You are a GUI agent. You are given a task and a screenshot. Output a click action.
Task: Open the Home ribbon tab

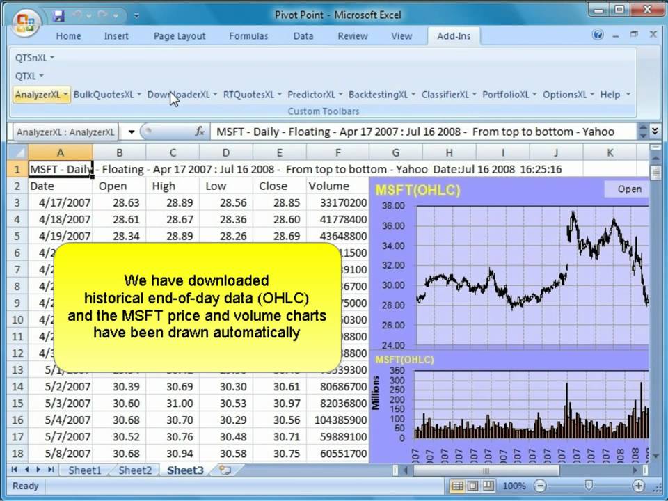pyautogui.click(x=68, y=36)
